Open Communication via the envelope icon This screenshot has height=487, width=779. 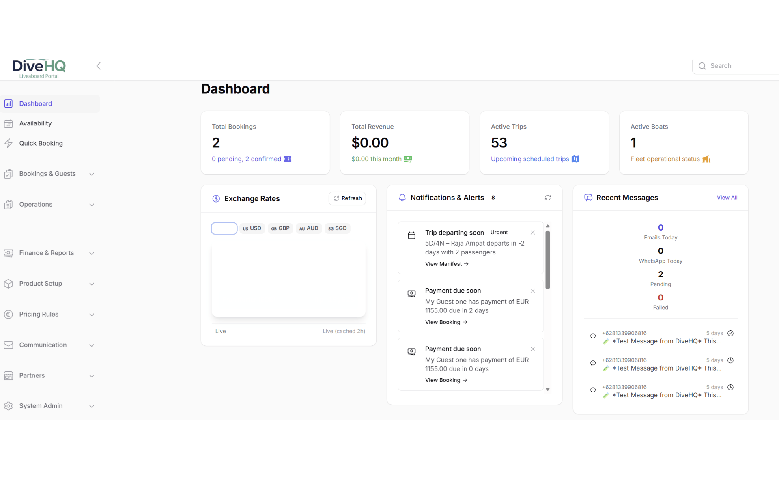click(9, 345)
